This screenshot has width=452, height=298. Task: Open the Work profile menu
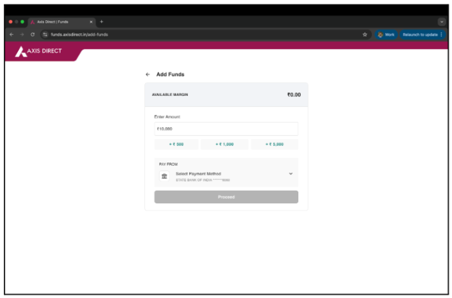[x=387, y=34]
